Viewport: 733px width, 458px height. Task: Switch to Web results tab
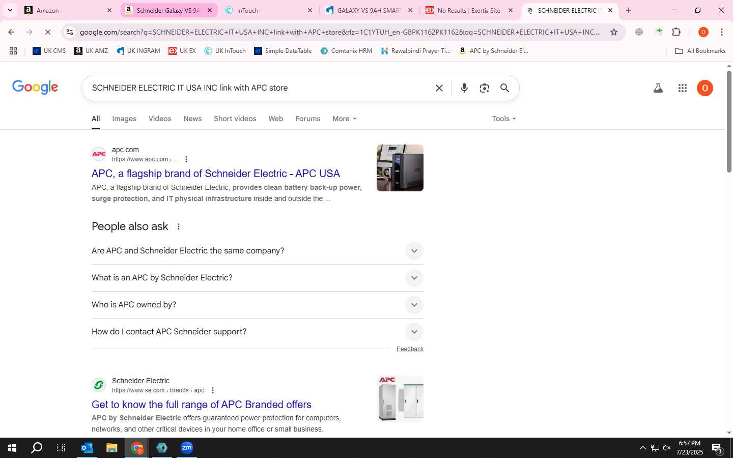(276, 119)
